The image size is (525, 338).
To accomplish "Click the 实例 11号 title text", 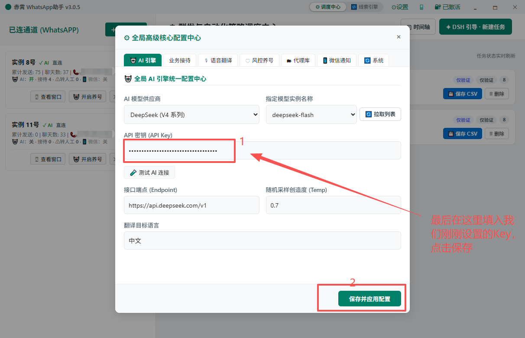I will tap(25, 124).
